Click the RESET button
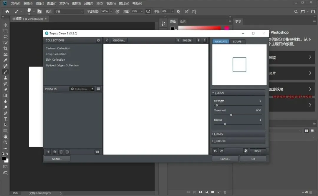 click(258, 151)
